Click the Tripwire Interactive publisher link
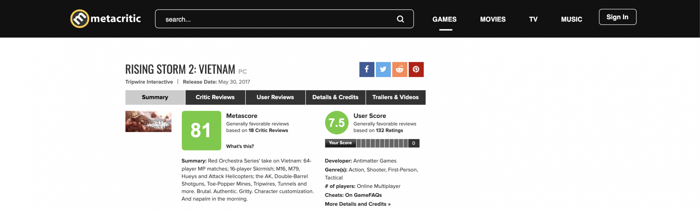Viewport: 700px width, 210px height. point(149,82)
